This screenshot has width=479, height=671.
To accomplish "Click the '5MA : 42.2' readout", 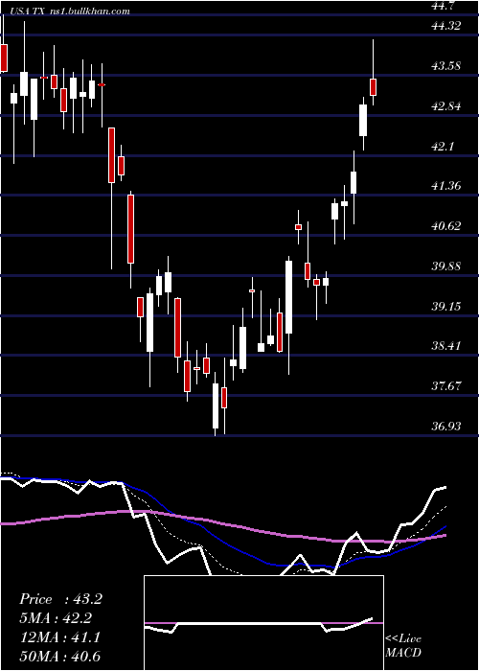I will coord(56,618).
